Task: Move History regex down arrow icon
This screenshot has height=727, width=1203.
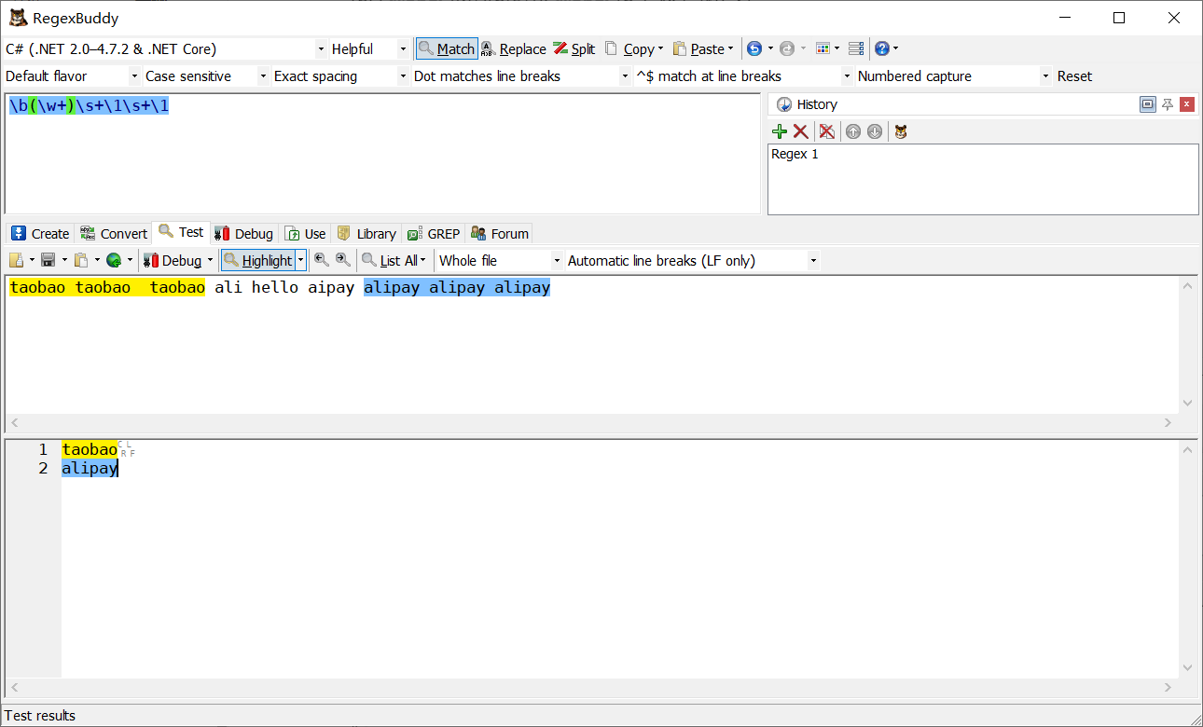Action: [x=874, y=131]
